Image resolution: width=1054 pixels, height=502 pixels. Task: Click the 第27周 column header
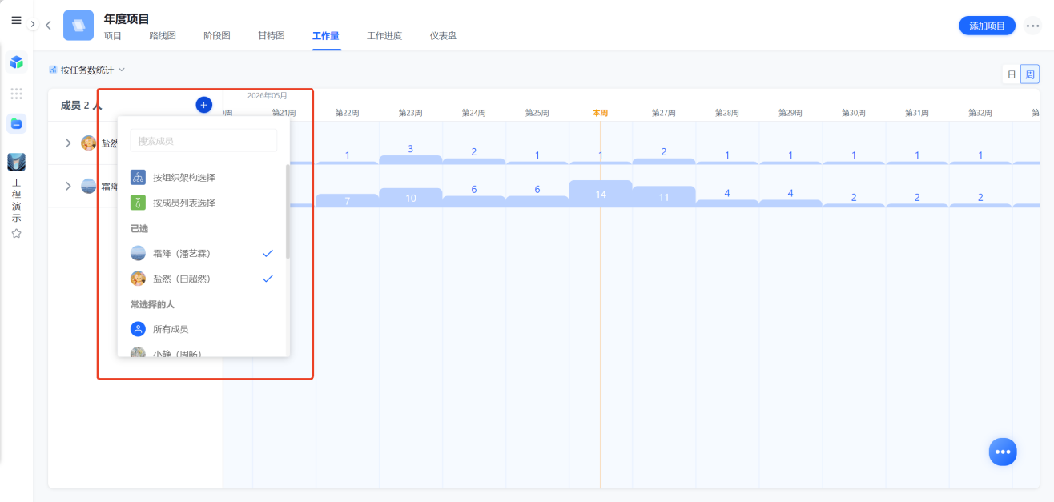tap(663, 113)
